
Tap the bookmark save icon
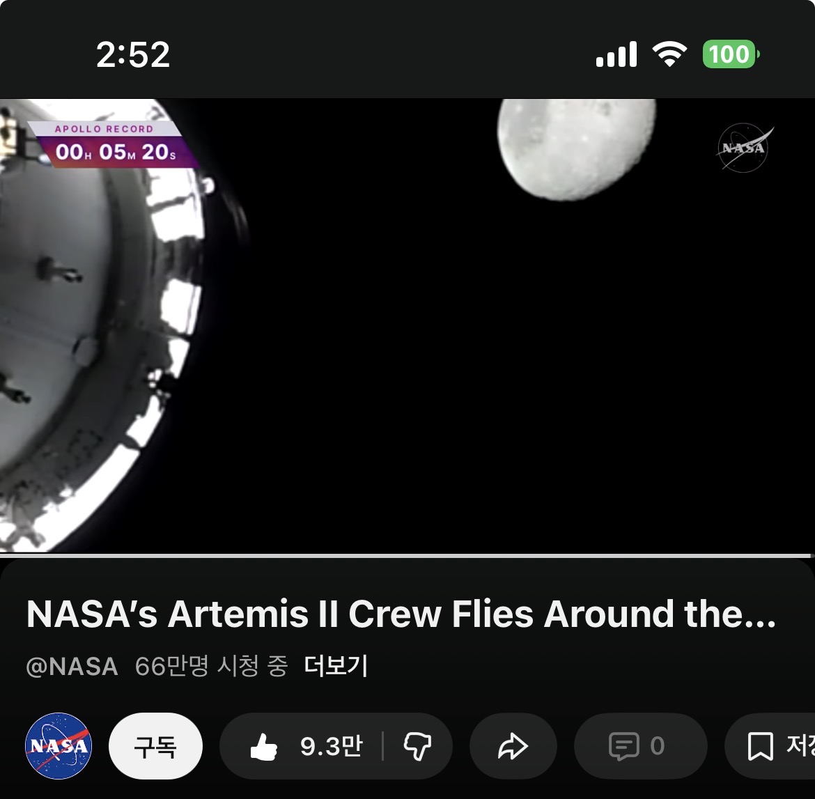760,747
